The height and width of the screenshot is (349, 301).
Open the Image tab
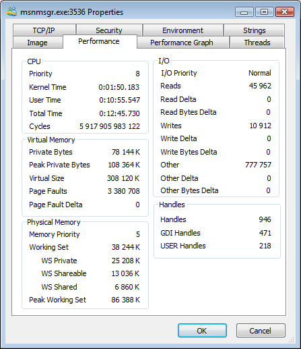coord(38,43)
